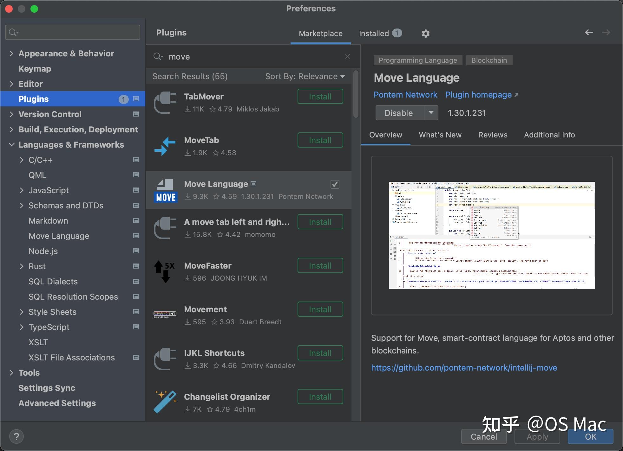Click the project-level icon beside Markdown
The height and width of the screenshot is (451, 623).
click(x=136, y=220)
